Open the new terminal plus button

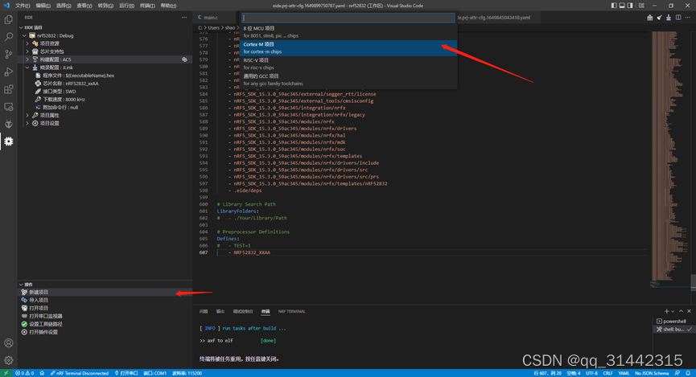click(666, 311)
